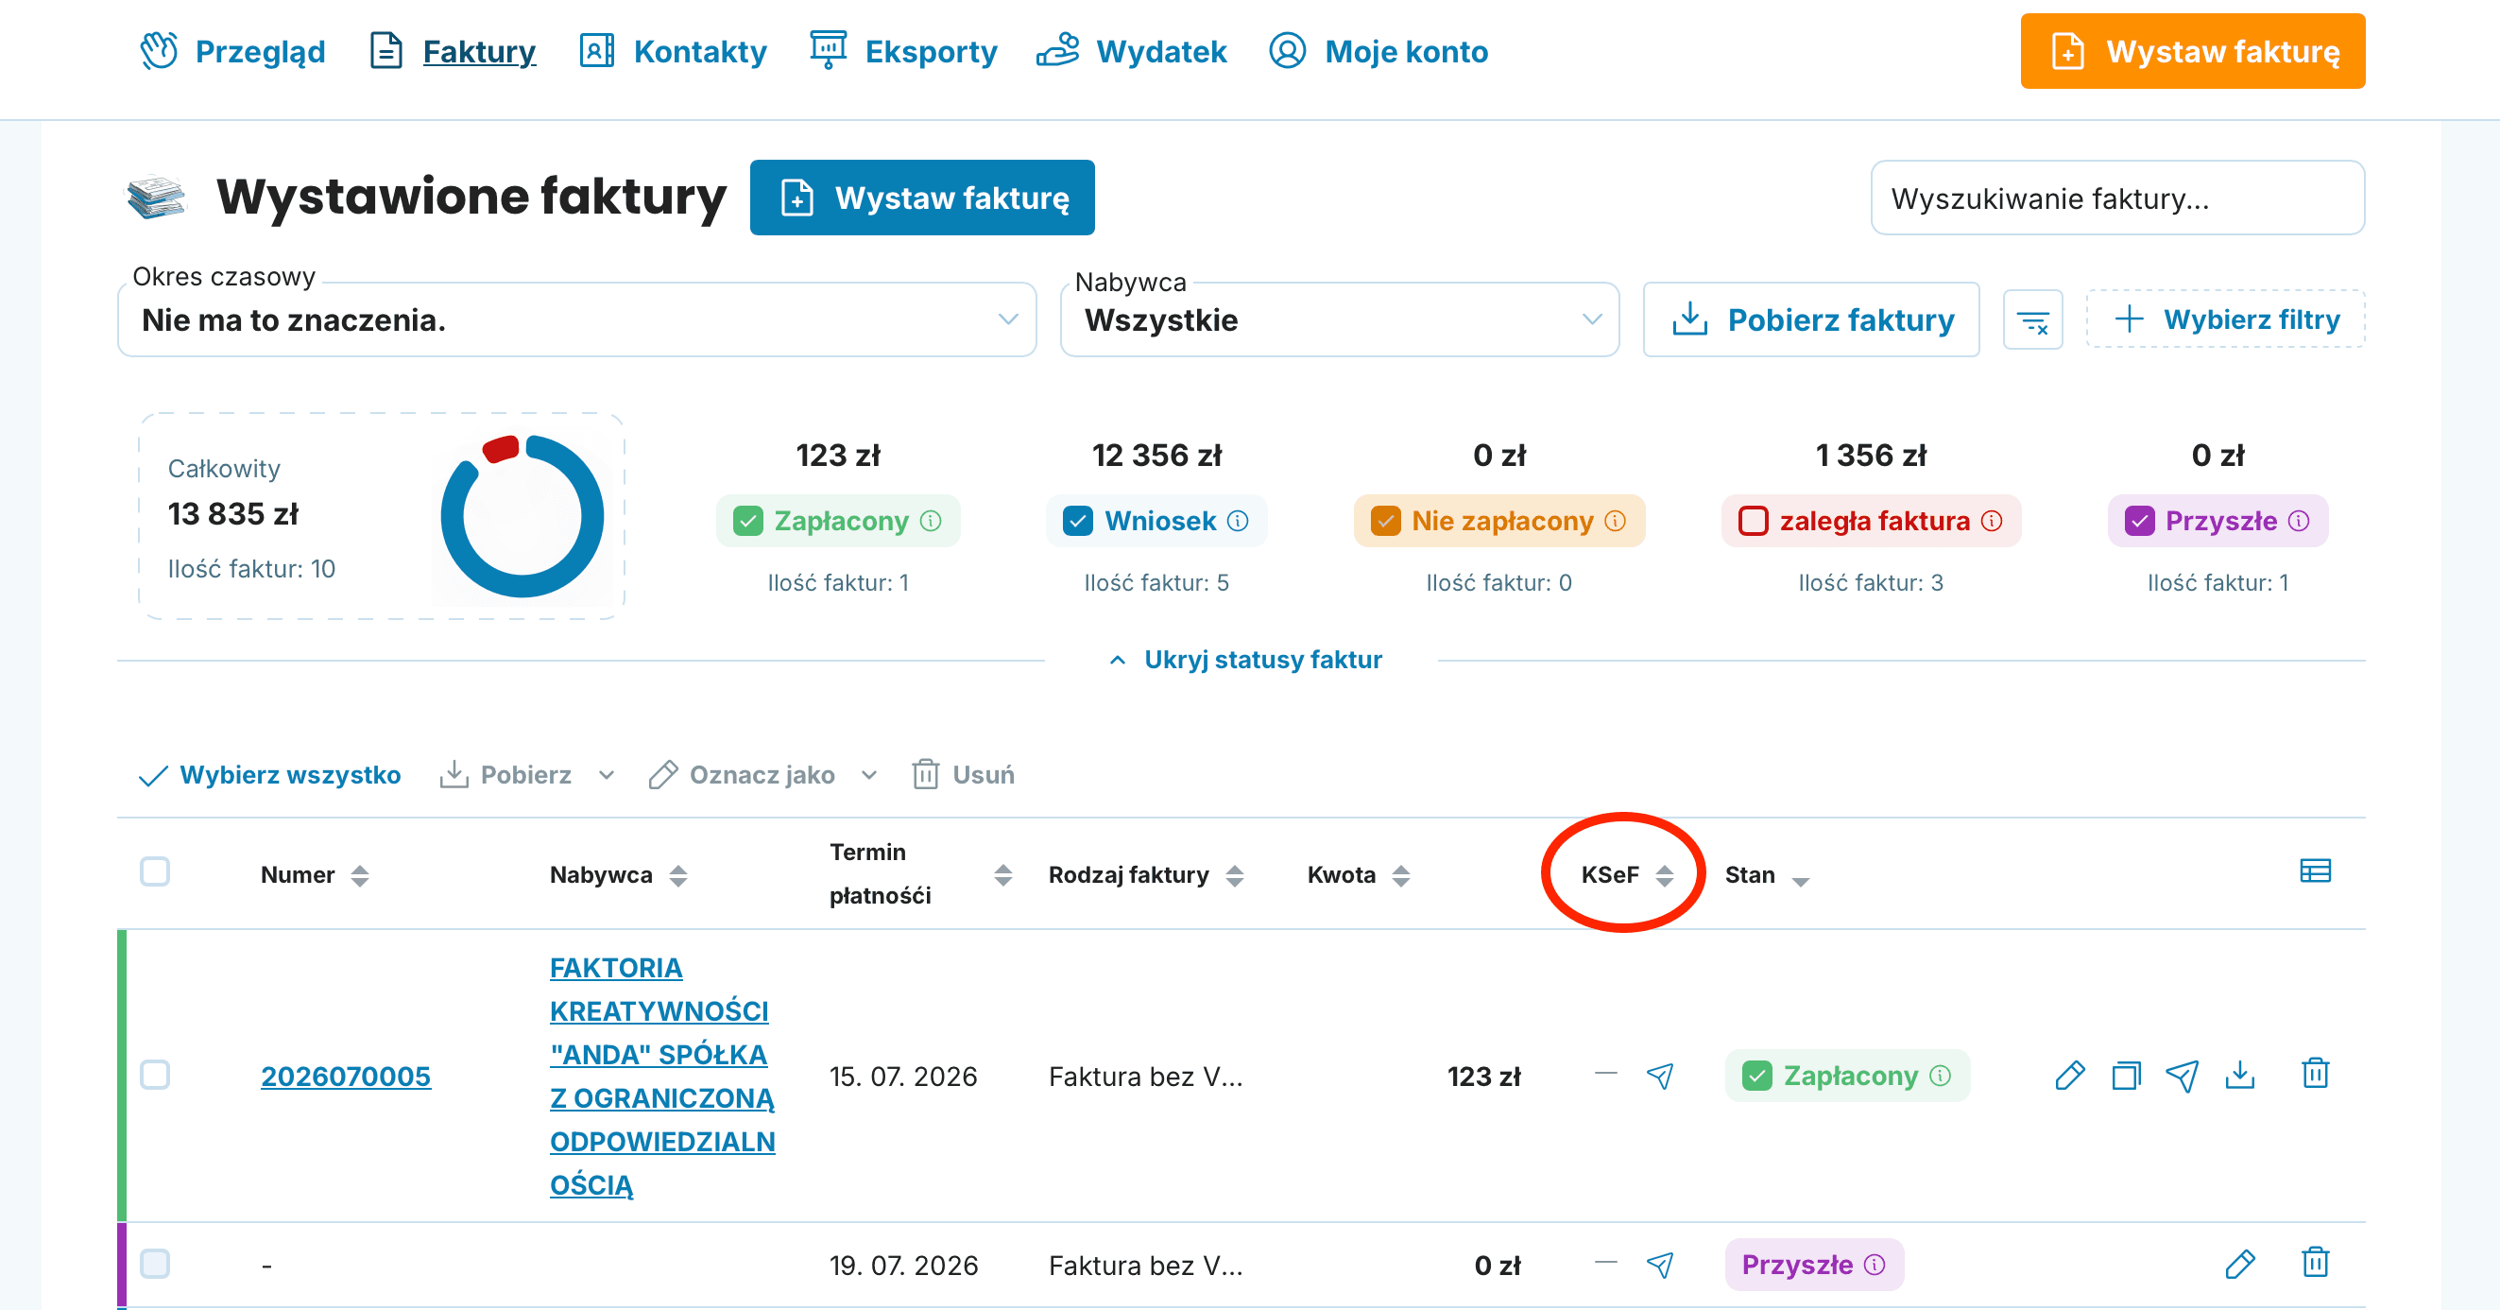Viewport: 2500px width, 1310px height.
Task: Show info for Wniosek summary status
Action: click(x=1238, y=522)
